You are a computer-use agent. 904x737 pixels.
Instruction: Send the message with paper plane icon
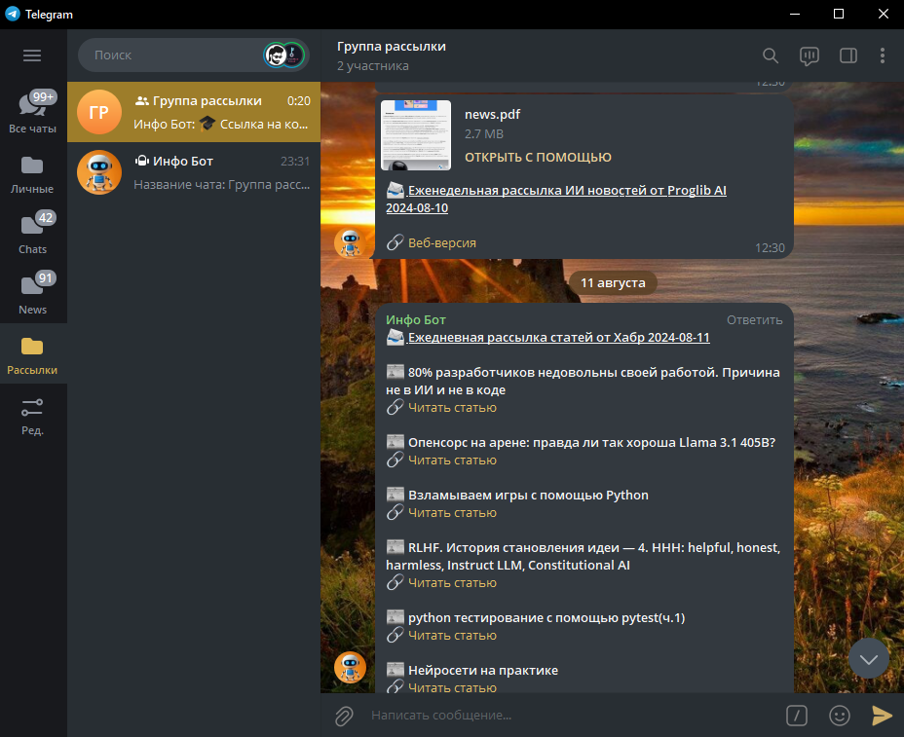pos(882,716)
